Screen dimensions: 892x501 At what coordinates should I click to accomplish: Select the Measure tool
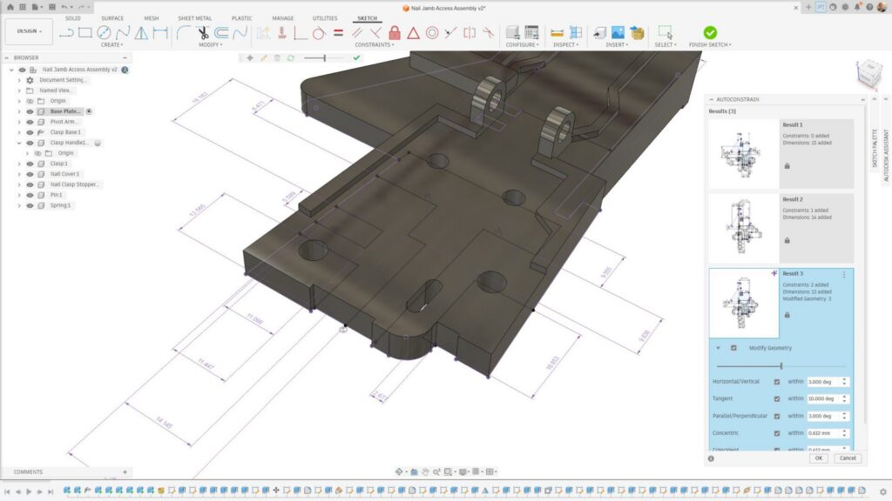(557, 33)
